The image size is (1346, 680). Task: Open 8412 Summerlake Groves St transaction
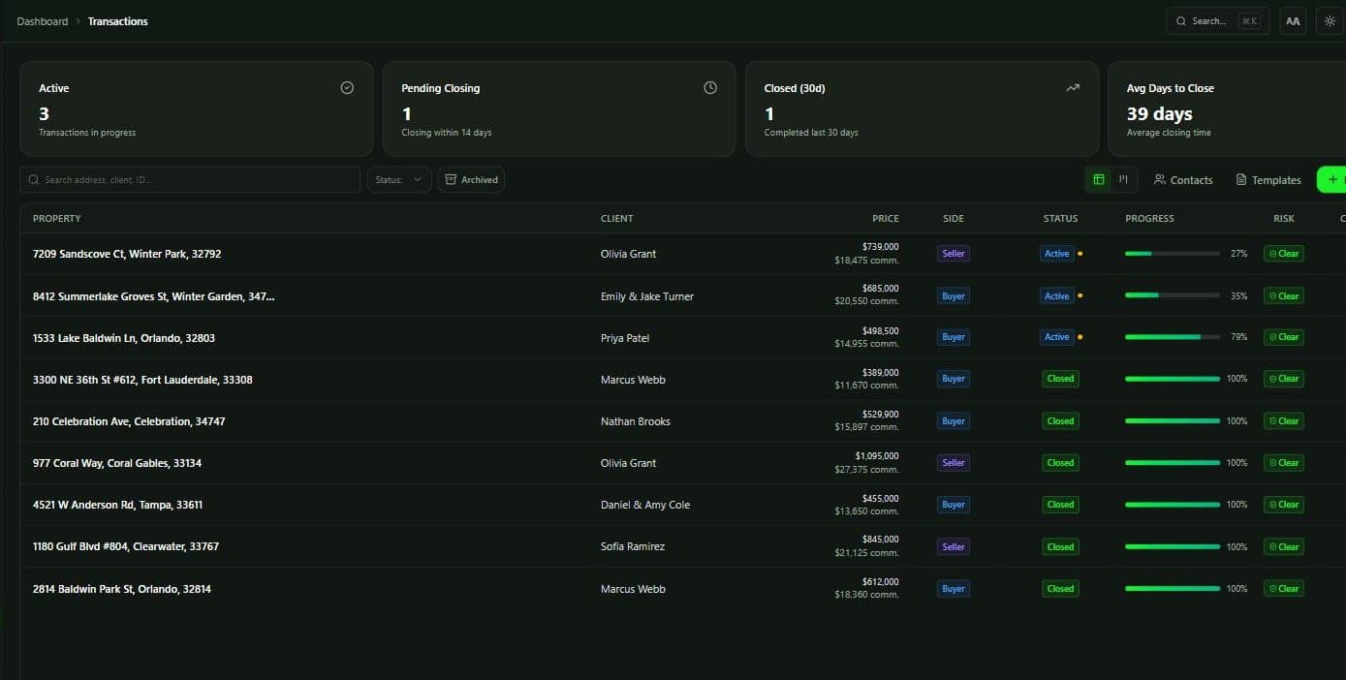click(153, 296)
